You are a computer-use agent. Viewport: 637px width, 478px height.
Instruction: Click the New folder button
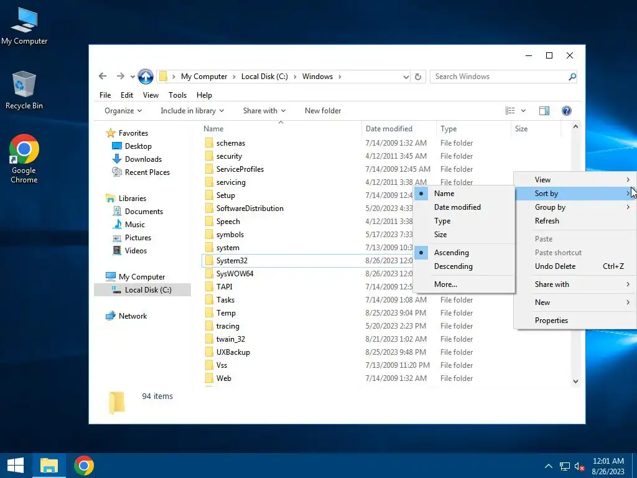323,111
